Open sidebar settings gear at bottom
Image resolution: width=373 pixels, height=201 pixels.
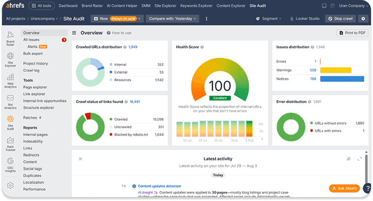tap(10, 185)
